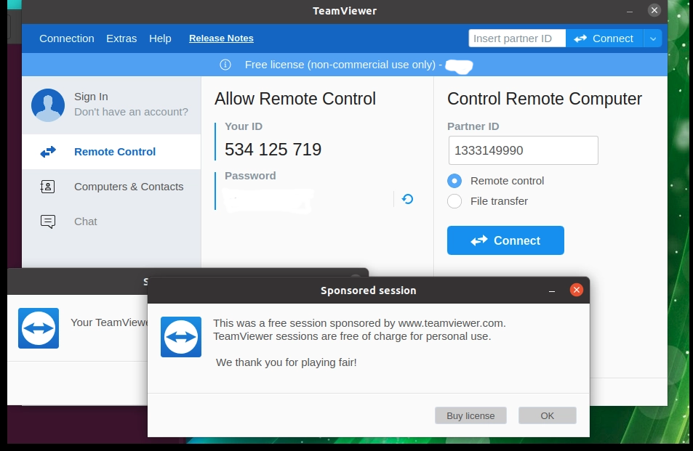Click the Remote Control arrows icon in sidebar

[48, 152]
